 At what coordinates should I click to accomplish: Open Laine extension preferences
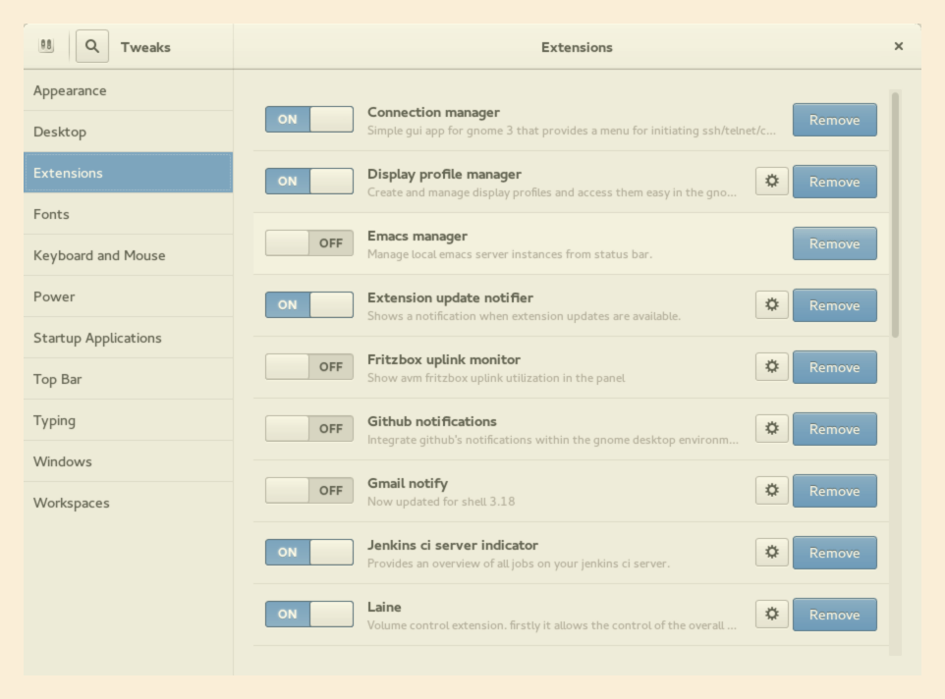coord(771,615)
